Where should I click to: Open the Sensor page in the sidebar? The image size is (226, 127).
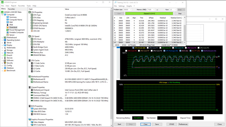point(12,35)
